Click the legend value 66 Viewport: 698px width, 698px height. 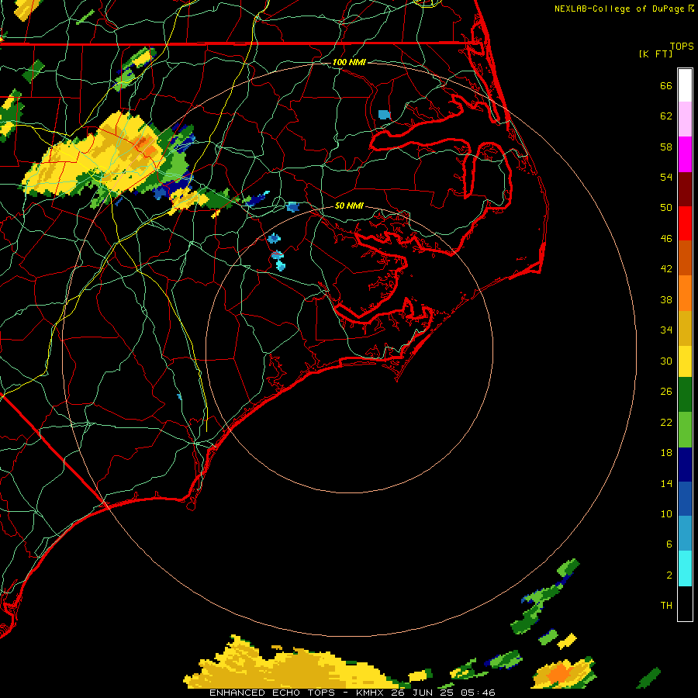(666, 85)
